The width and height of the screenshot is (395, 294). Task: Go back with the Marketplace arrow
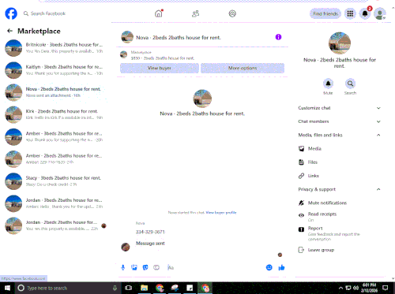[x=9, y=31]
